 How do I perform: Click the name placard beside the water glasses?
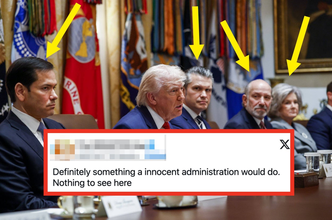(326, 170)
